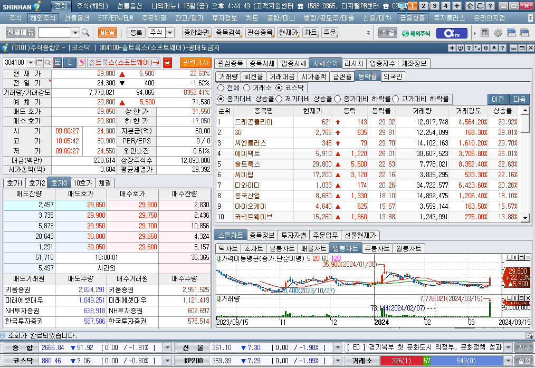Open the 종합 index ticker dropdown
The image size is (535, 368).
pyautogui.click(x=167, y=347)
